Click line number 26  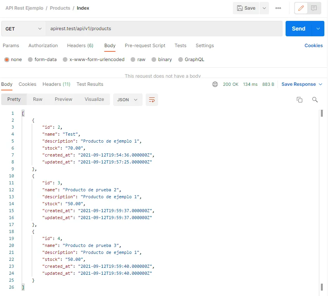click(x=12, y=287)
